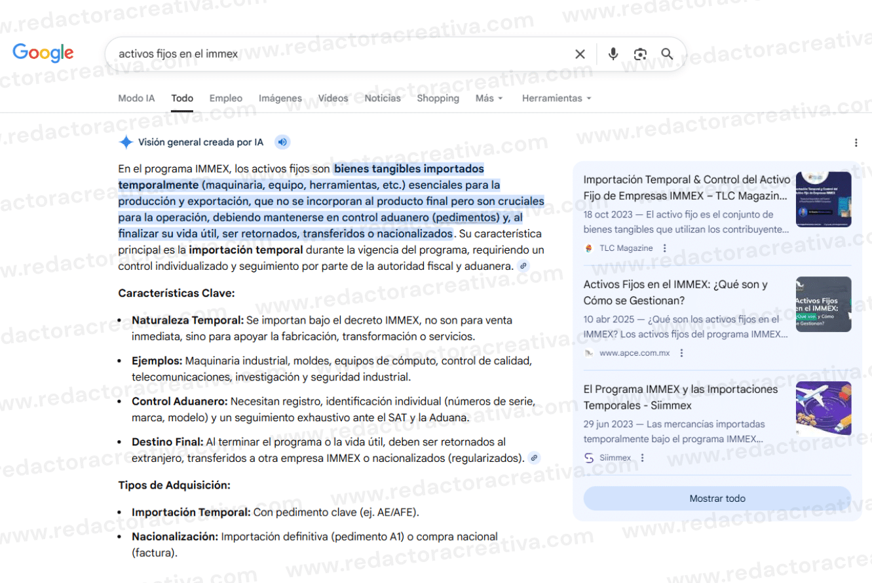Expand the Herramientas dropdown
The height and width of the screenshot is (583, 872).
557,98
